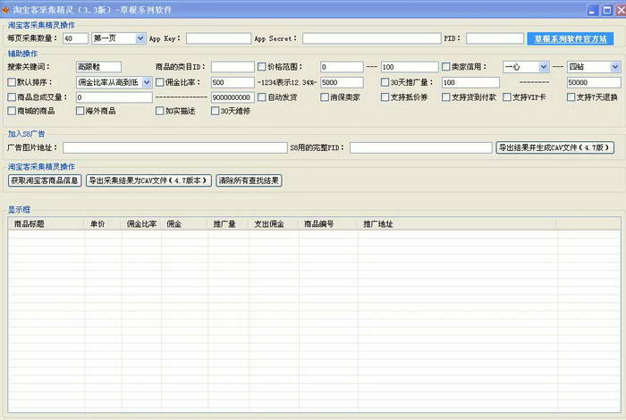Click the 获取淘宝客商品信息 button
Viewport: 626px width, 420px height.
(44, 181)
